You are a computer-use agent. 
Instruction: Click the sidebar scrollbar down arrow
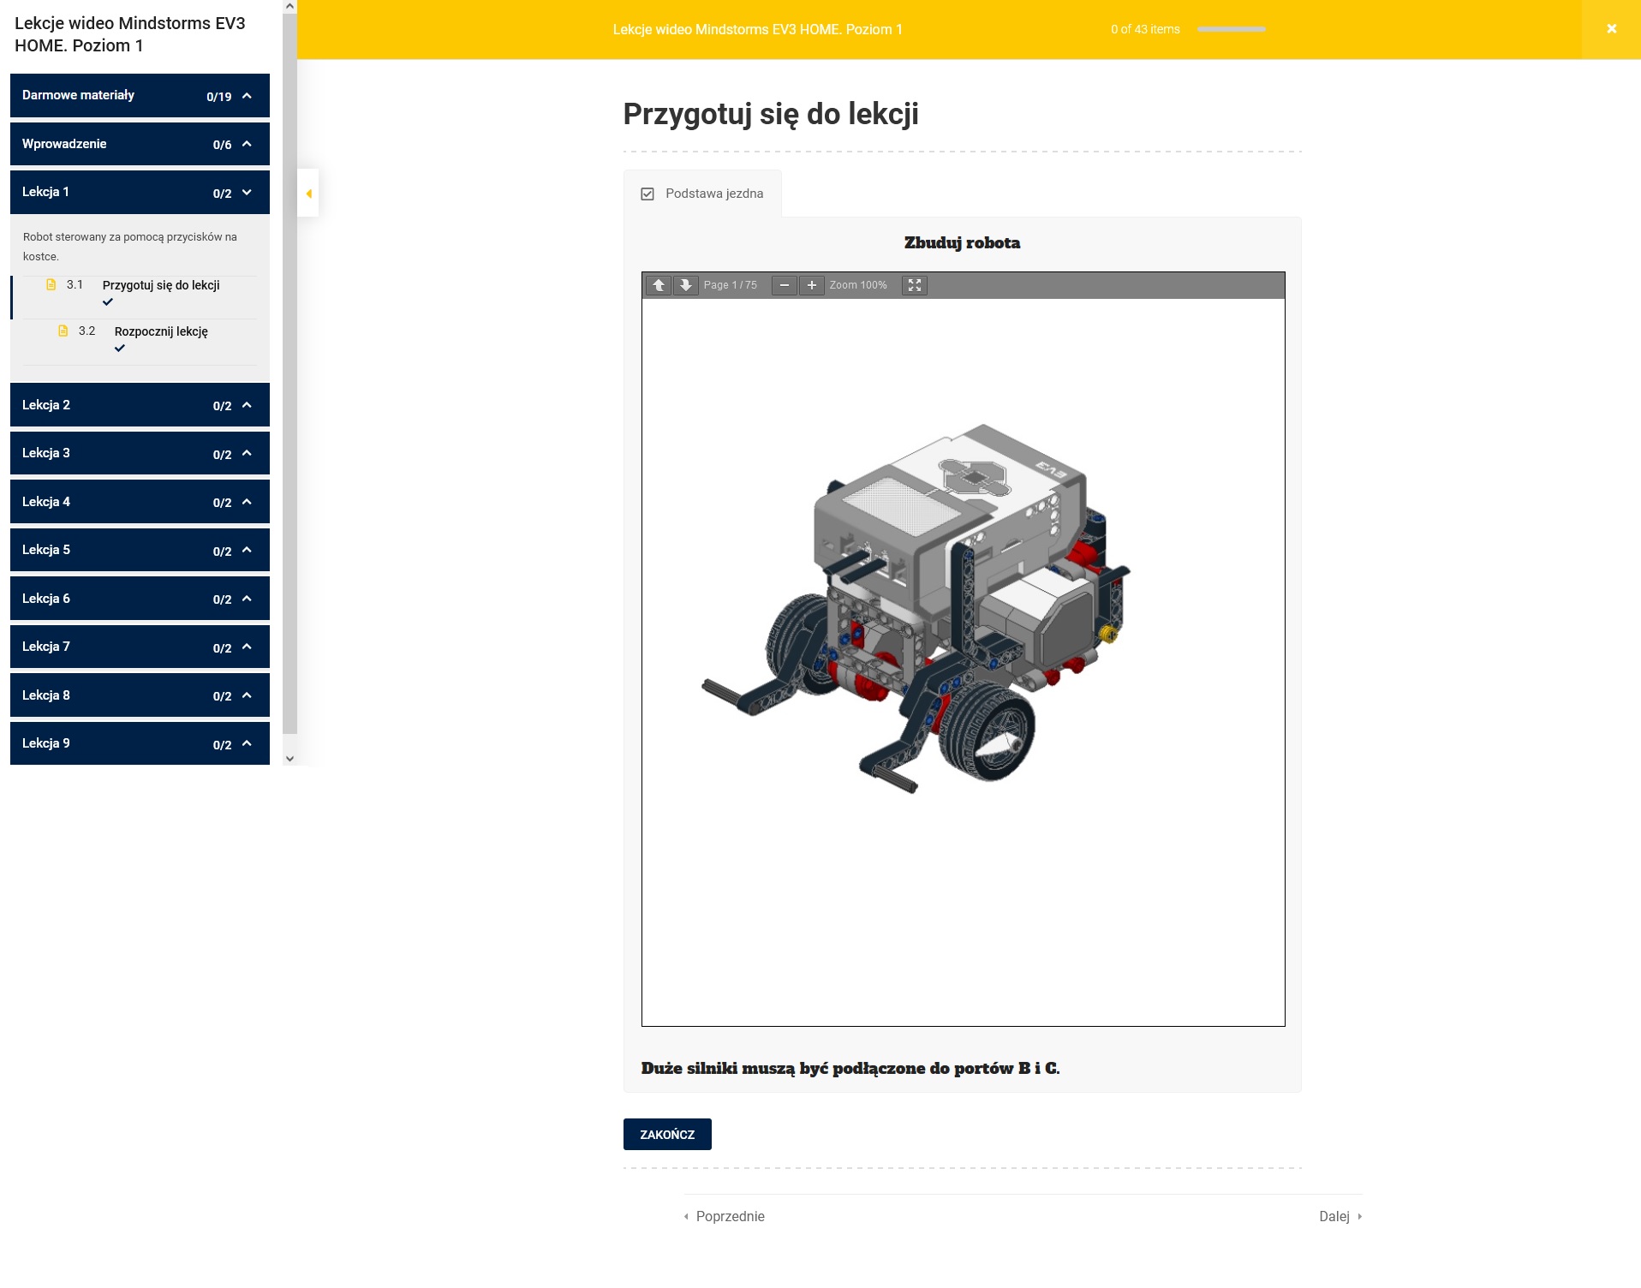coord(289,759)
